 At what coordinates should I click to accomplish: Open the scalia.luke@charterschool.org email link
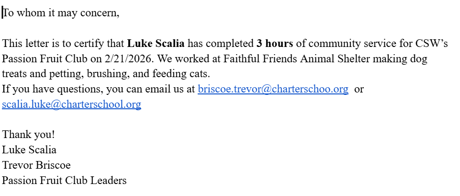coord(71,104)
